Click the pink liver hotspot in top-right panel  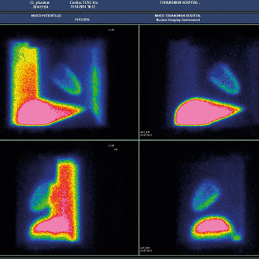203,112
